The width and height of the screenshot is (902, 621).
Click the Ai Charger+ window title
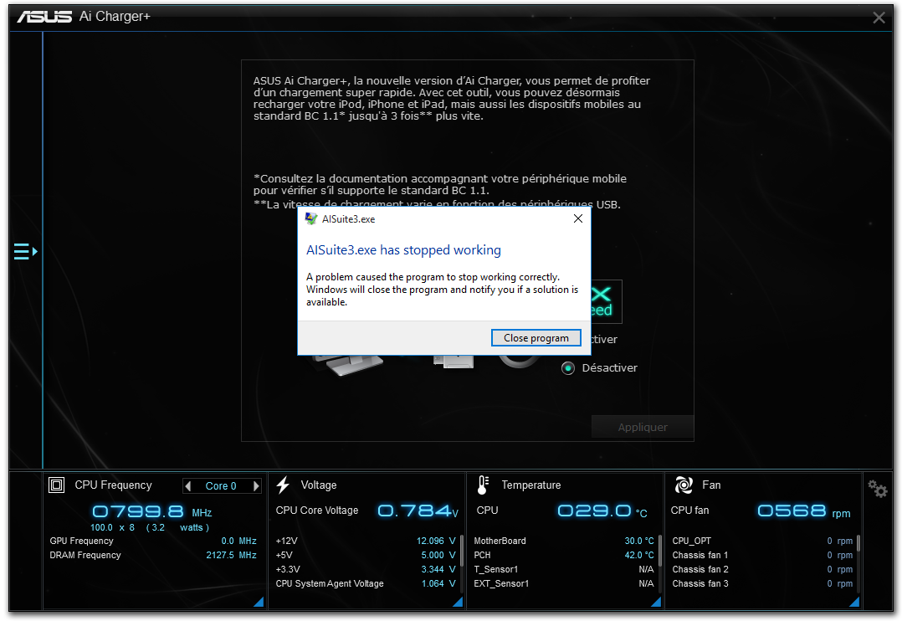115,17
